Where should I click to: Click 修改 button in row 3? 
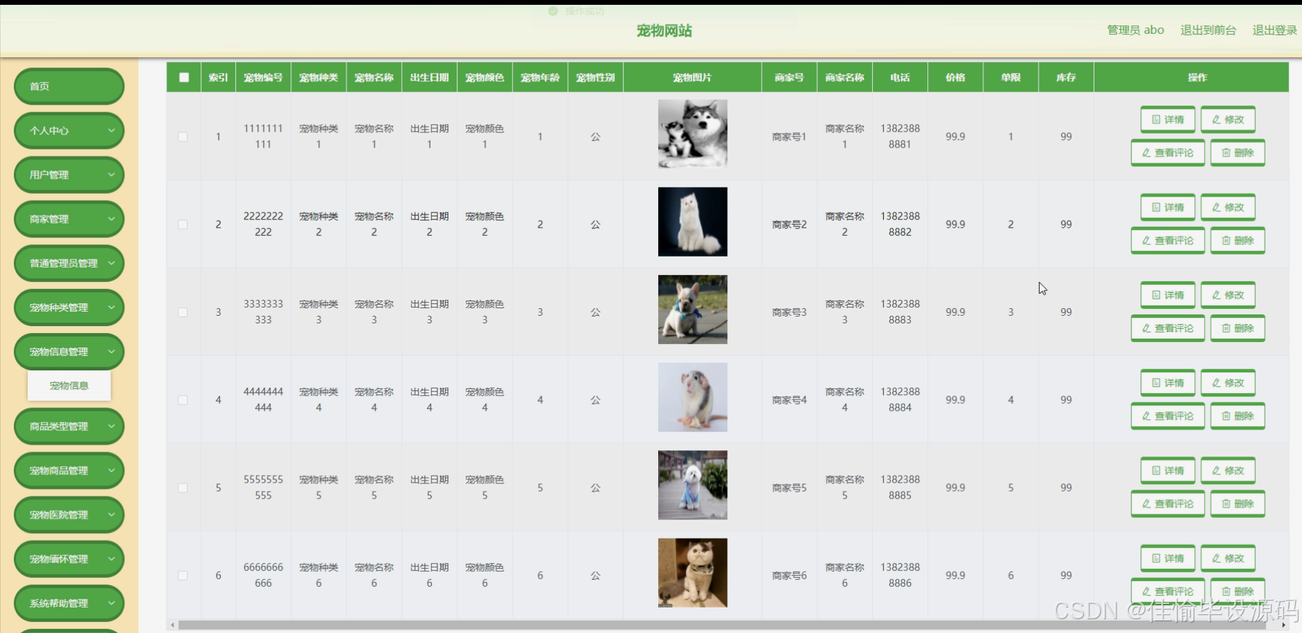(x=1227, y=294)
